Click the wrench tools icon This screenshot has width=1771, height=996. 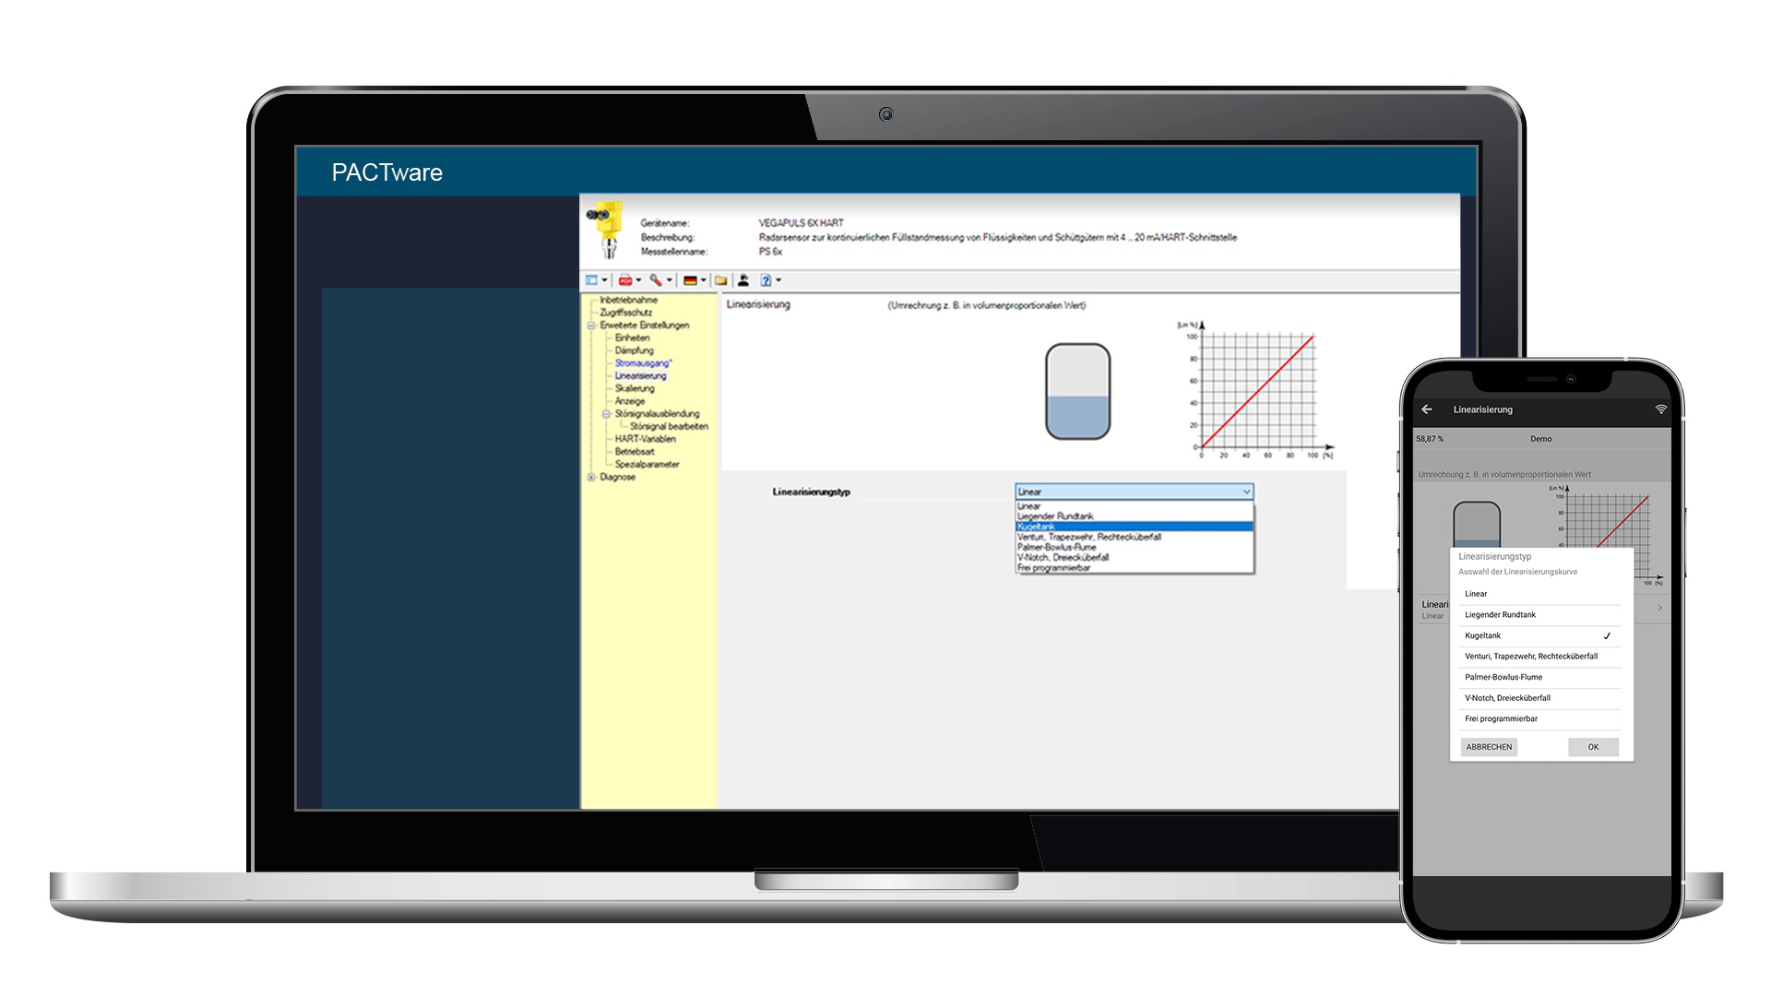tap(655, 280)
